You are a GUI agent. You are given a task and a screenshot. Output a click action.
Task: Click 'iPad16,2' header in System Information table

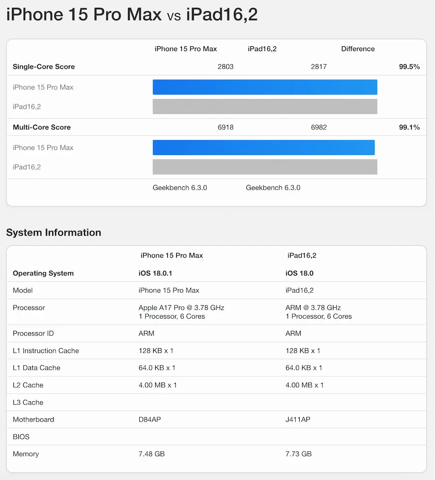coord(302,255)
